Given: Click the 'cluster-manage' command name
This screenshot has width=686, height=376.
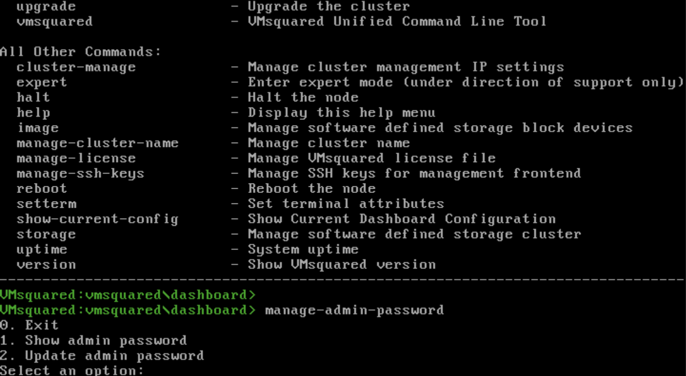Looking at the screenshot, I should point(76,67).
